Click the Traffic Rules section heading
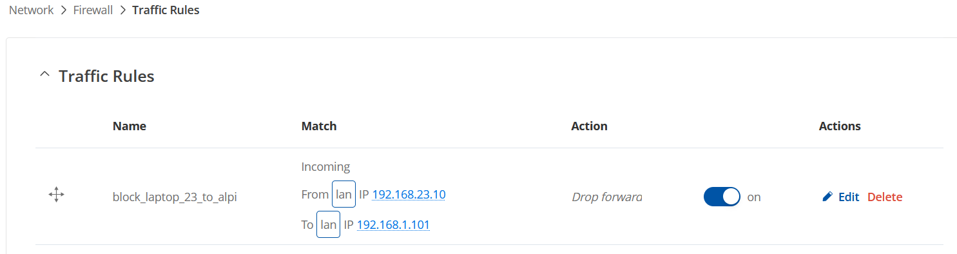Screen dimensions: 957x254 pos(106,76)
